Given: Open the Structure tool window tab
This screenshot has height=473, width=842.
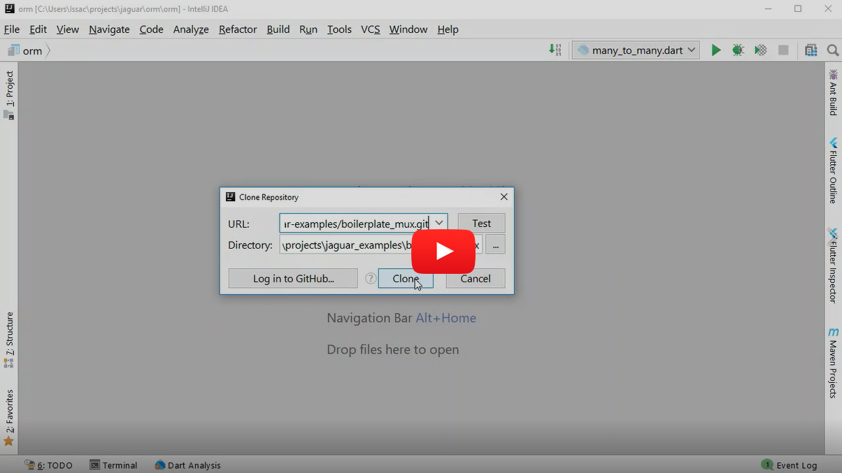Looking at the screenshot, I should 9,340.
